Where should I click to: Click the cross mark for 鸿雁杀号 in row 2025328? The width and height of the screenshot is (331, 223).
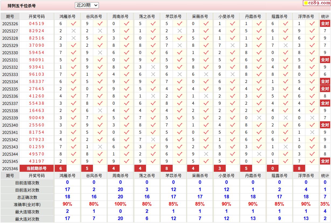(74, 38)
